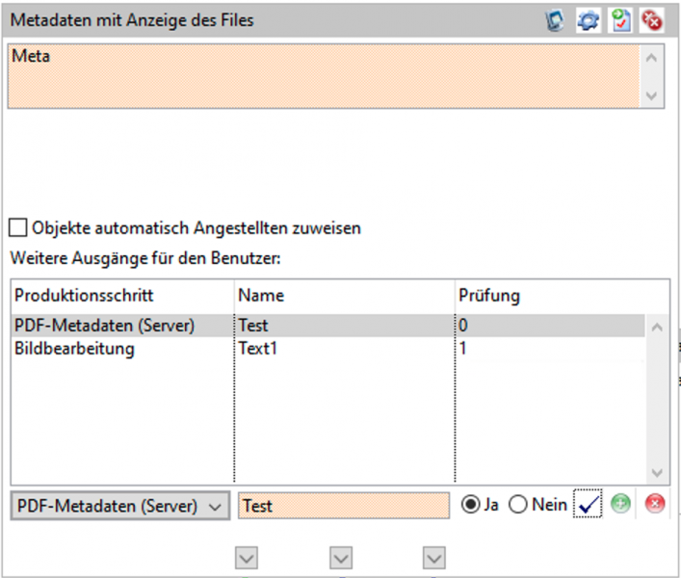Viewport: 681px width, 578px height.
Task: Click the 'Prüfung' column header
Action: [488, 296]
